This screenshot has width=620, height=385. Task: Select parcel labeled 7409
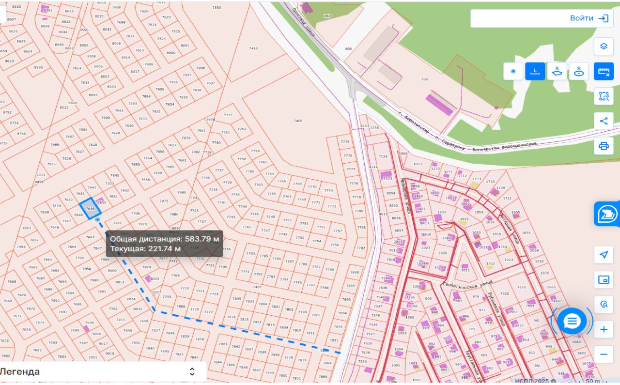298,121
